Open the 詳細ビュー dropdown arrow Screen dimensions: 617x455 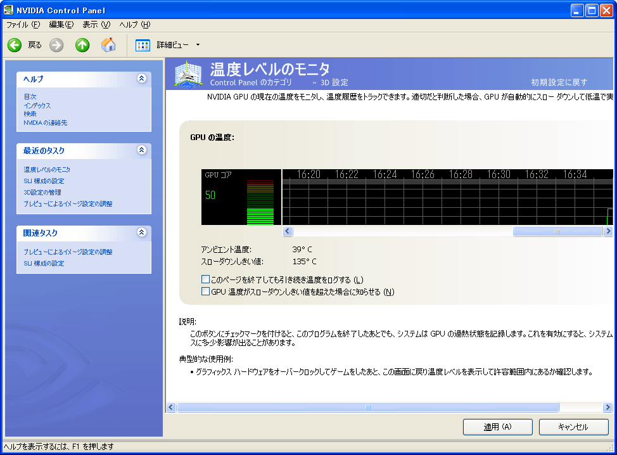pos(198,45)
